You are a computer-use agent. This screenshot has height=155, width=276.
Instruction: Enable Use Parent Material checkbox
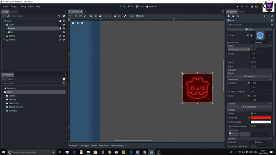coord(252,146)
